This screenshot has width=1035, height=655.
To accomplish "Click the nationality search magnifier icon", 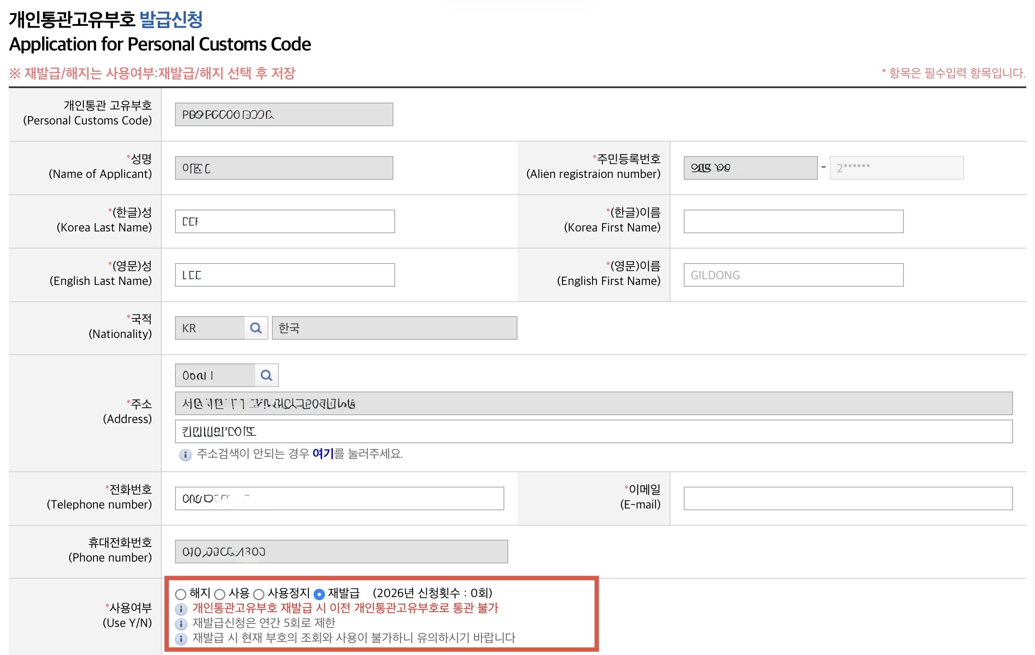I will coord(256,328).
